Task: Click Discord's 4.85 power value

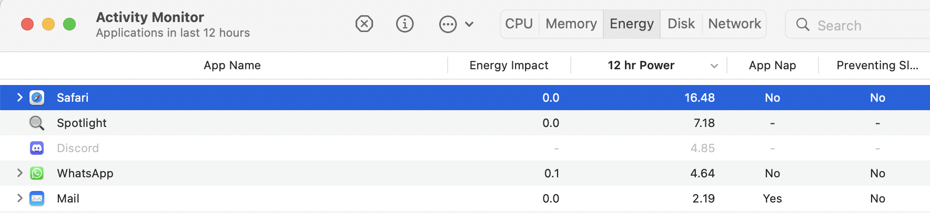Action: [703, 148]
